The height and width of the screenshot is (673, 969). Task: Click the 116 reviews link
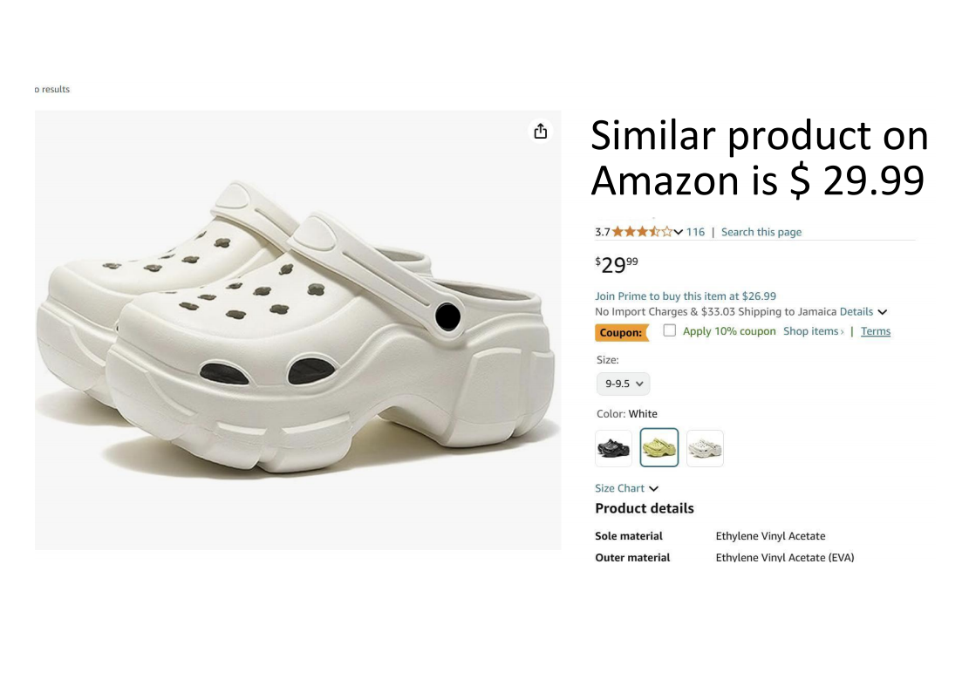tap(695, 232)
